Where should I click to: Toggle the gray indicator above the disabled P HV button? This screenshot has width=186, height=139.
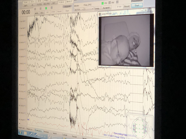click(x=52, y=8)
